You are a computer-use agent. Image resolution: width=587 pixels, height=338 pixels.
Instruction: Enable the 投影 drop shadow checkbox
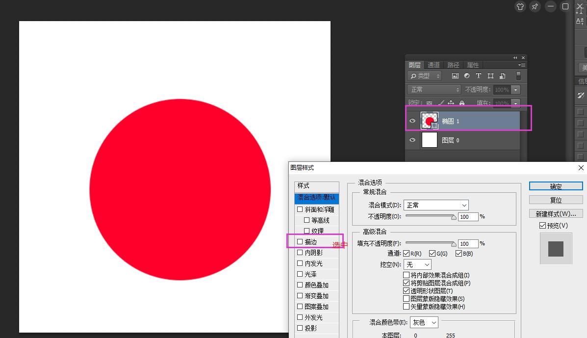[300, 328]
